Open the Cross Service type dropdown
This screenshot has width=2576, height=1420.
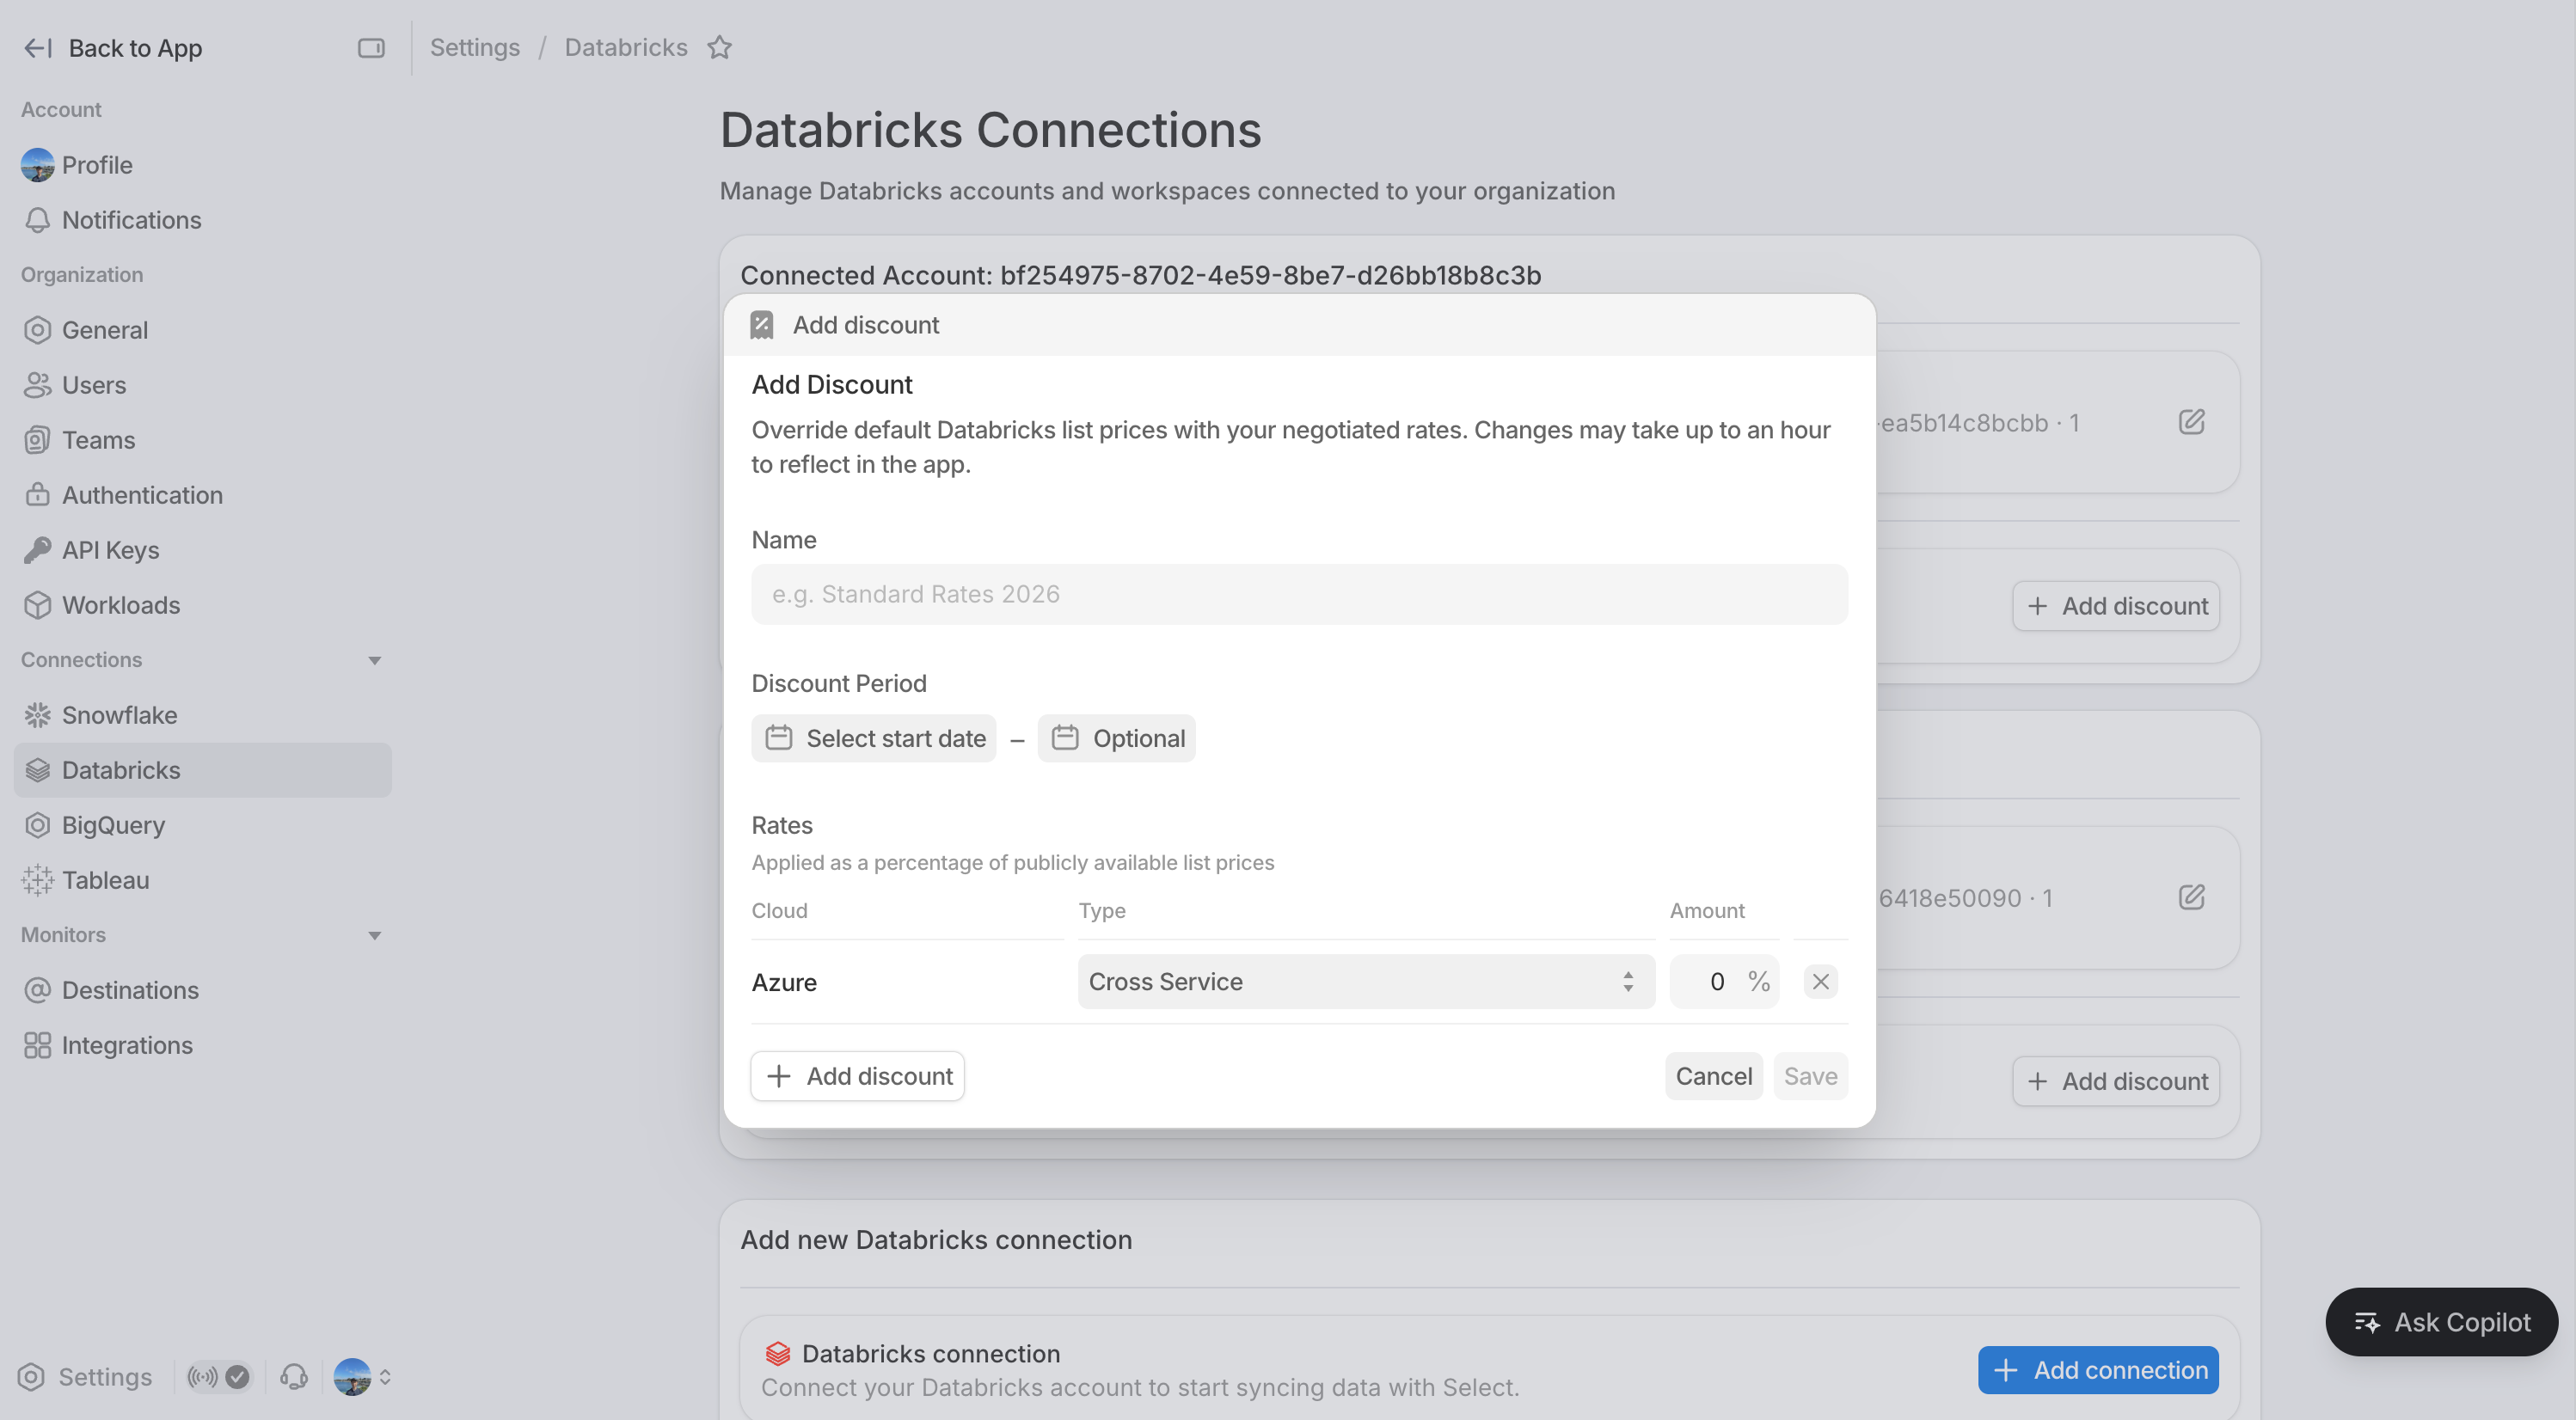(x=1365, y=981)
